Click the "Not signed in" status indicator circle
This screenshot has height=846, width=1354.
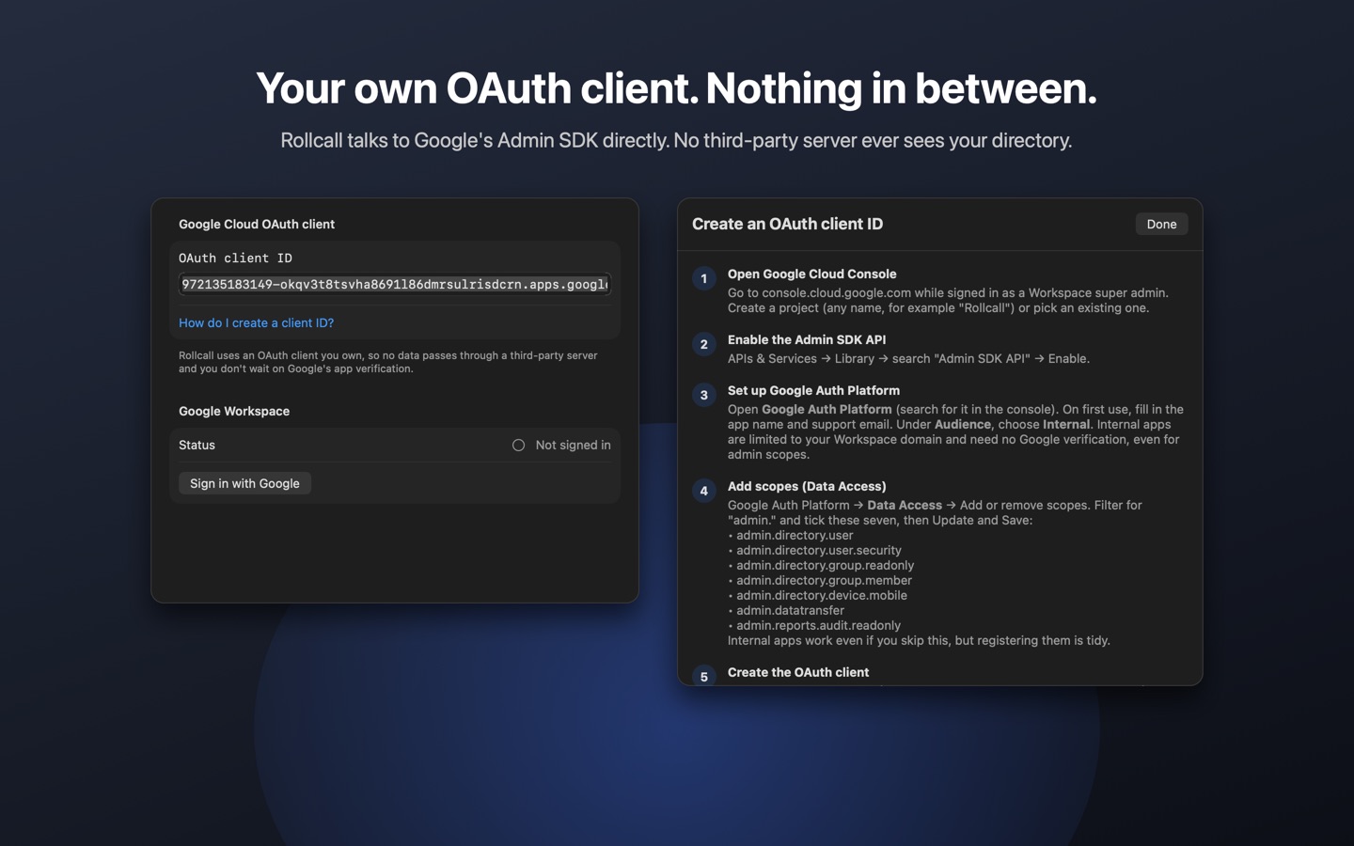(x=518, y=445)
